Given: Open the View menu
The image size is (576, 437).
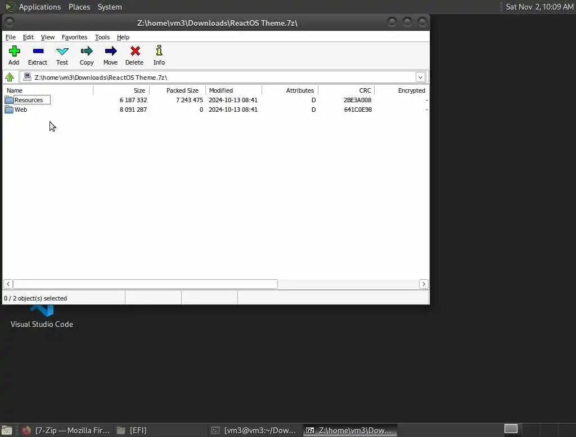Looking at the screenshot, I should click(47, 37).
